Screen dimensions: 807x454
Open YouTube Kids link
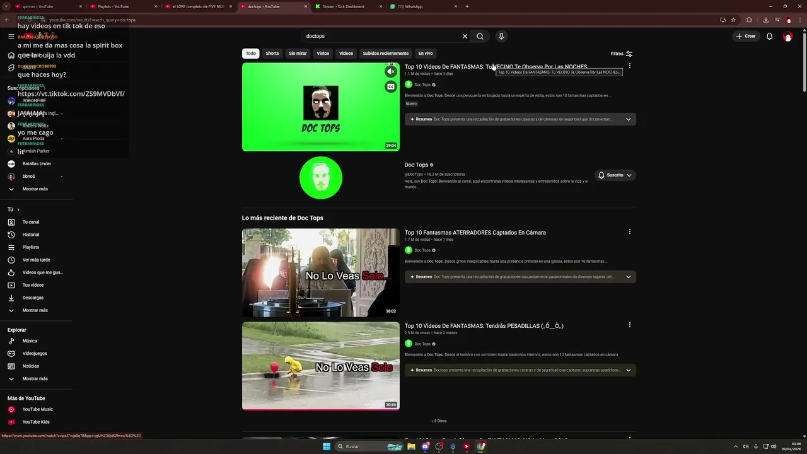[37, 422]
